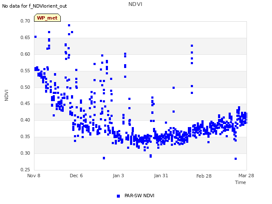Screen dimensions: 272x204
Task: Click the 0.50 y-axis tick label
Action: point(25,87)
